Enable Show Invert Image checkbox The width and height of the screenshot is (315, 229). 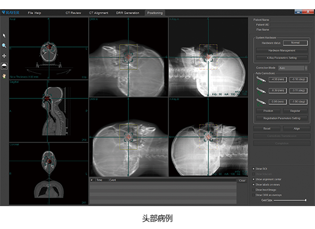(x=254, y=190)
